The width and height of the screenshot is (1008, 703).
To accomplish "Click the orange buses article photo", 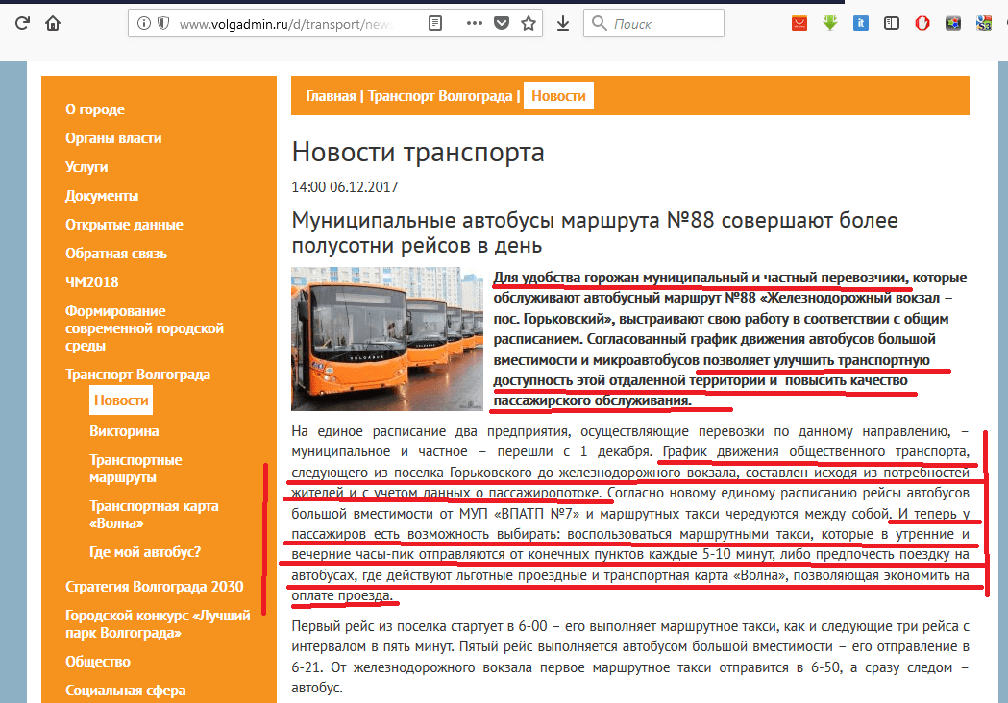I will point(387,339).
